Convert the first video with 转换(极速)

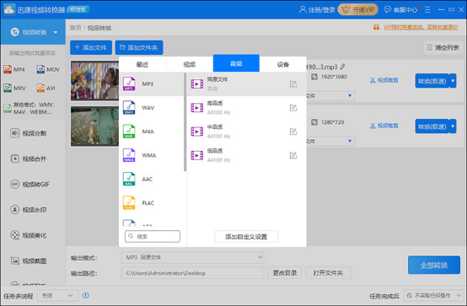[432, 81]
